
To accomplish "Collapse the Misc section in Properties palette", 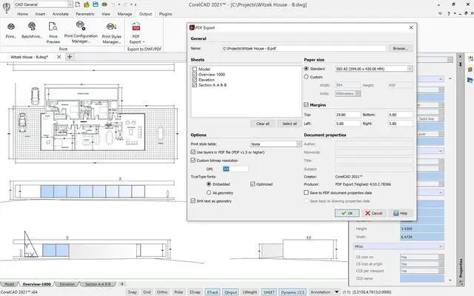I will (x=441, y=246).
